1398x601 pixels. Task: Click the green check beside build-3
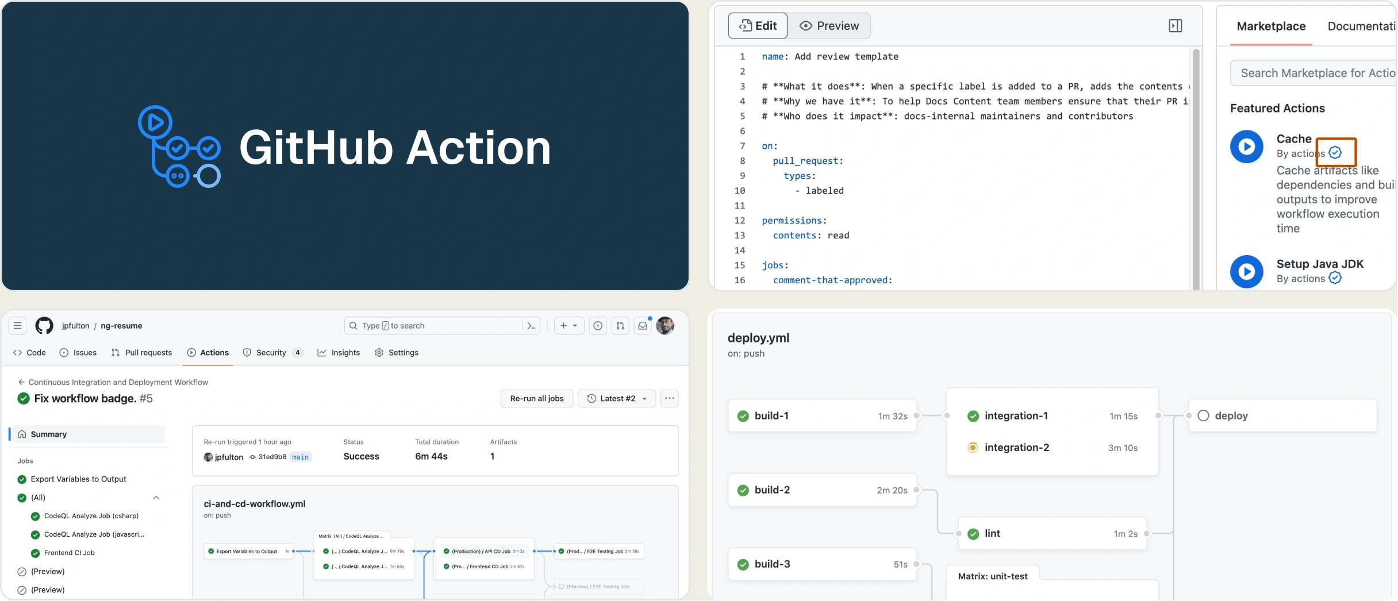tap(743, 564)
